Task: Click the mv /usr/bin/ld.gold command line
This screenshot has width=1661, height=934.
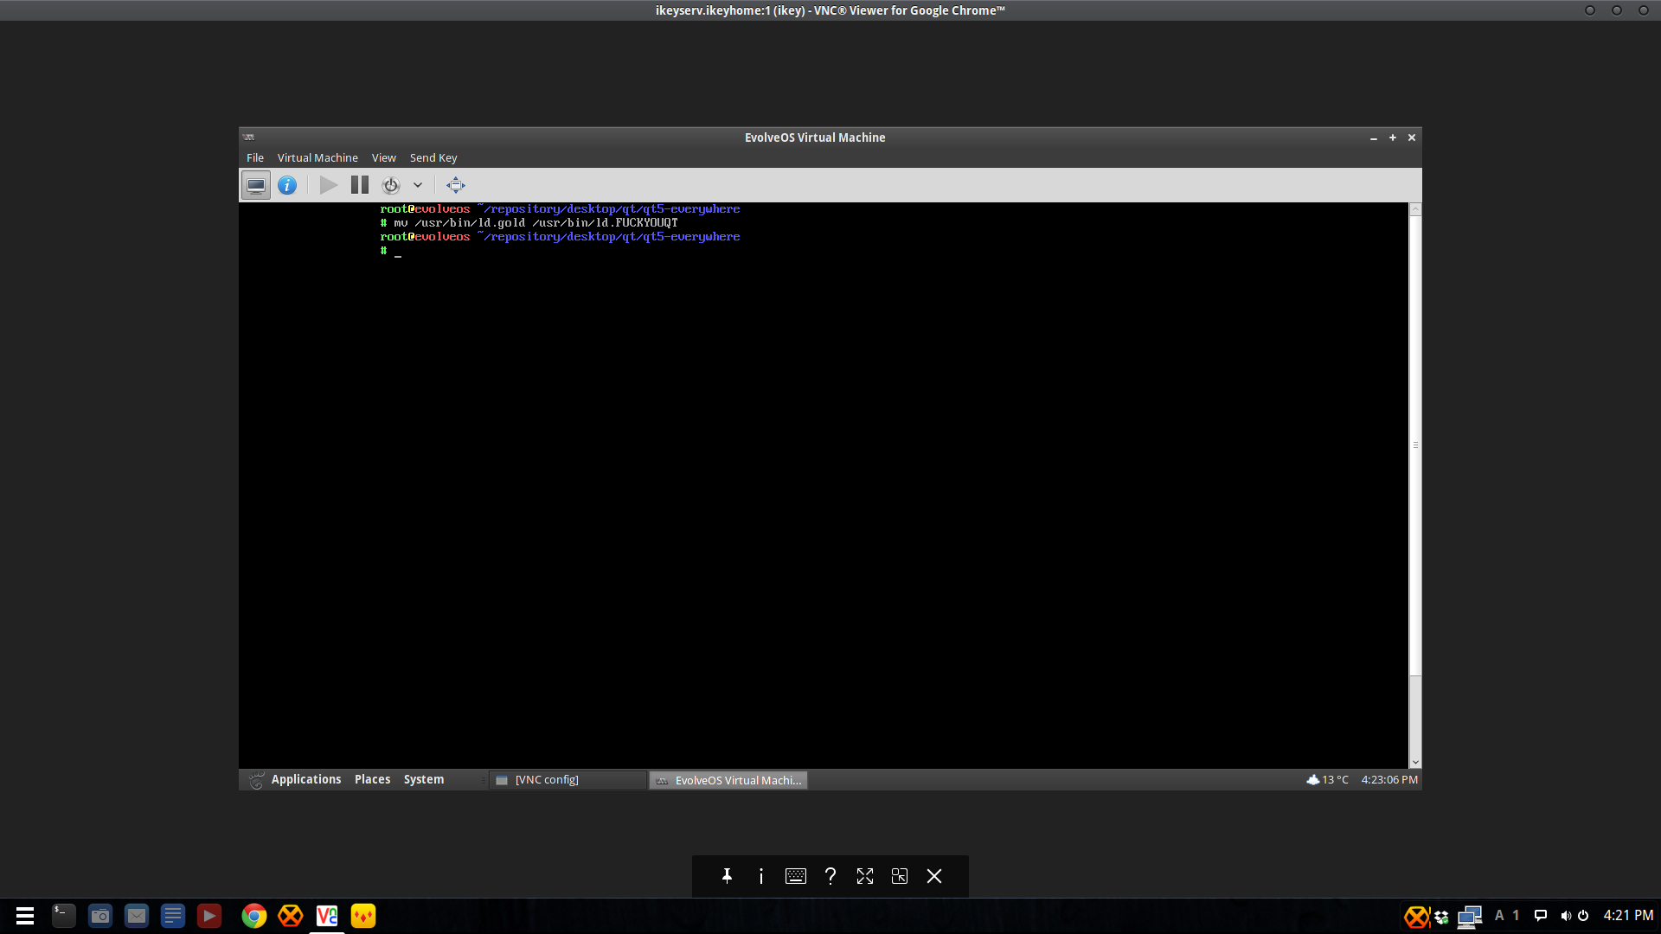Action: click(529, 223)
